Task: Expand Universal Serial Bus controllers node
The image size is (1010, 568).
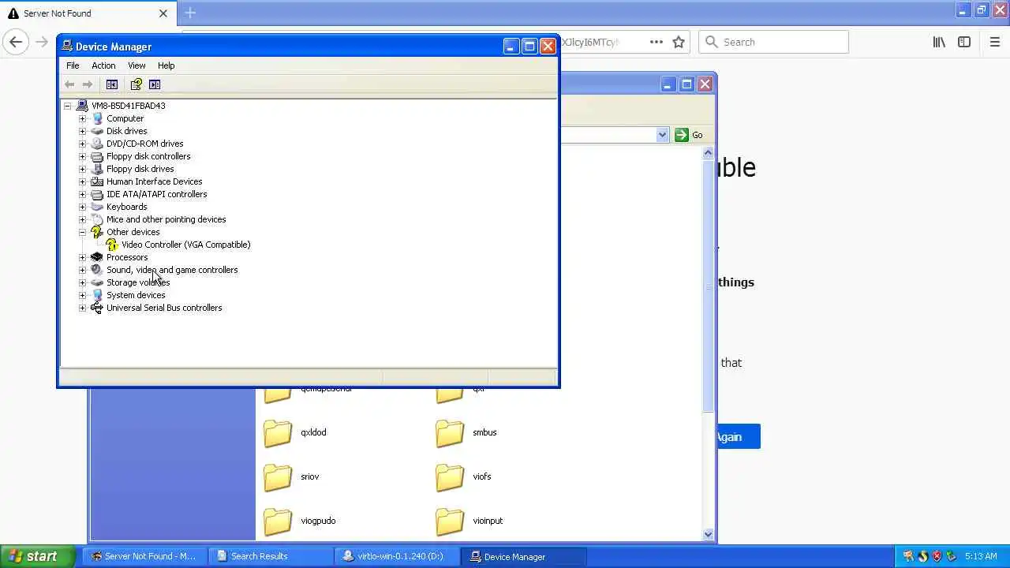Action: pyautogui.click(x=82, y=308)
